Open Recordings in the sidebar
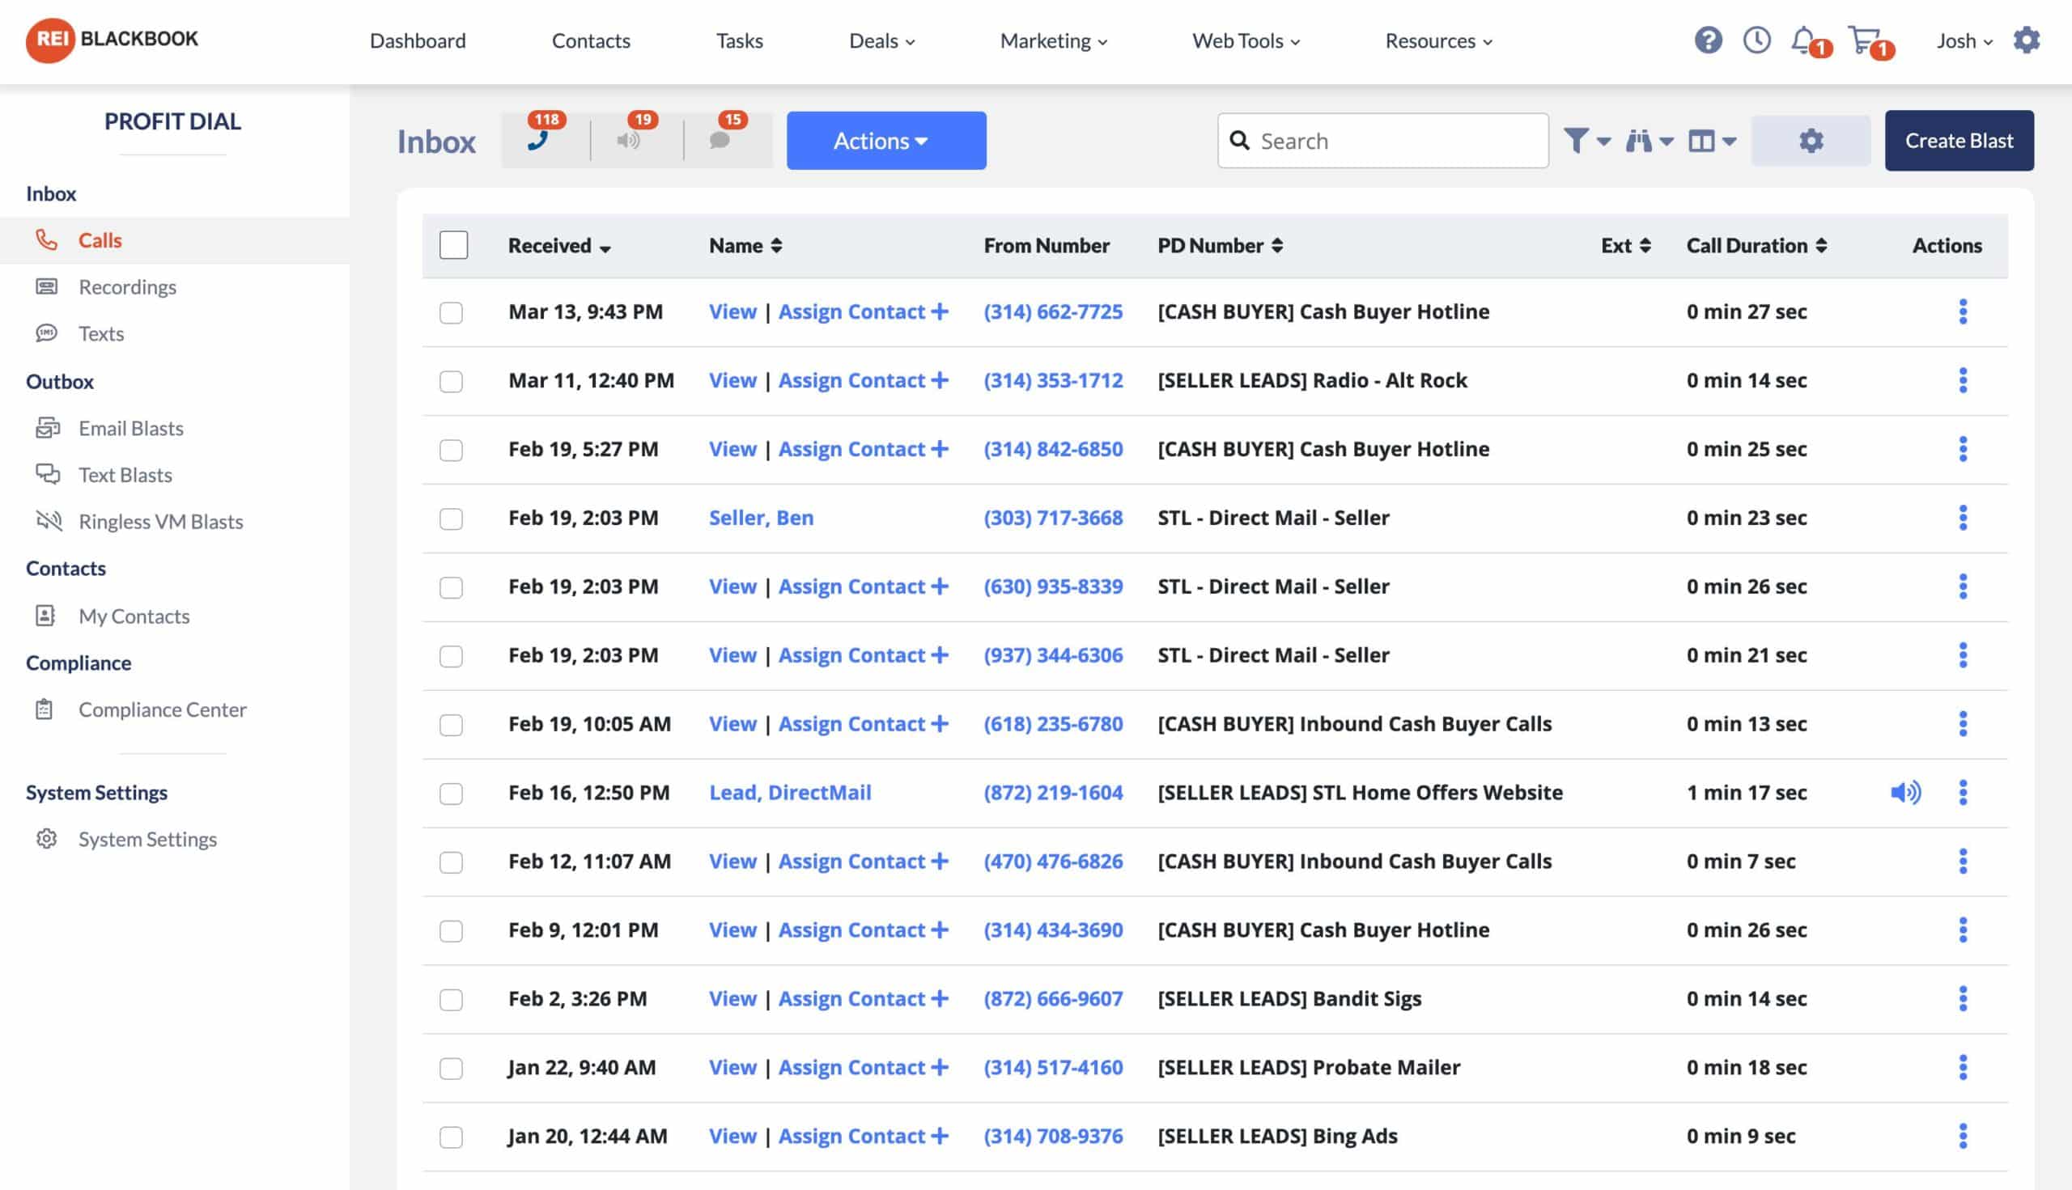Image resolution: width=2072 pixels, height=1190 pixels. (x=127, y=287)
